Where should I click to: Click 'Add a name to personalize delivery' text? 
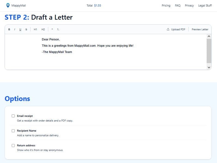tap(38, 135)
